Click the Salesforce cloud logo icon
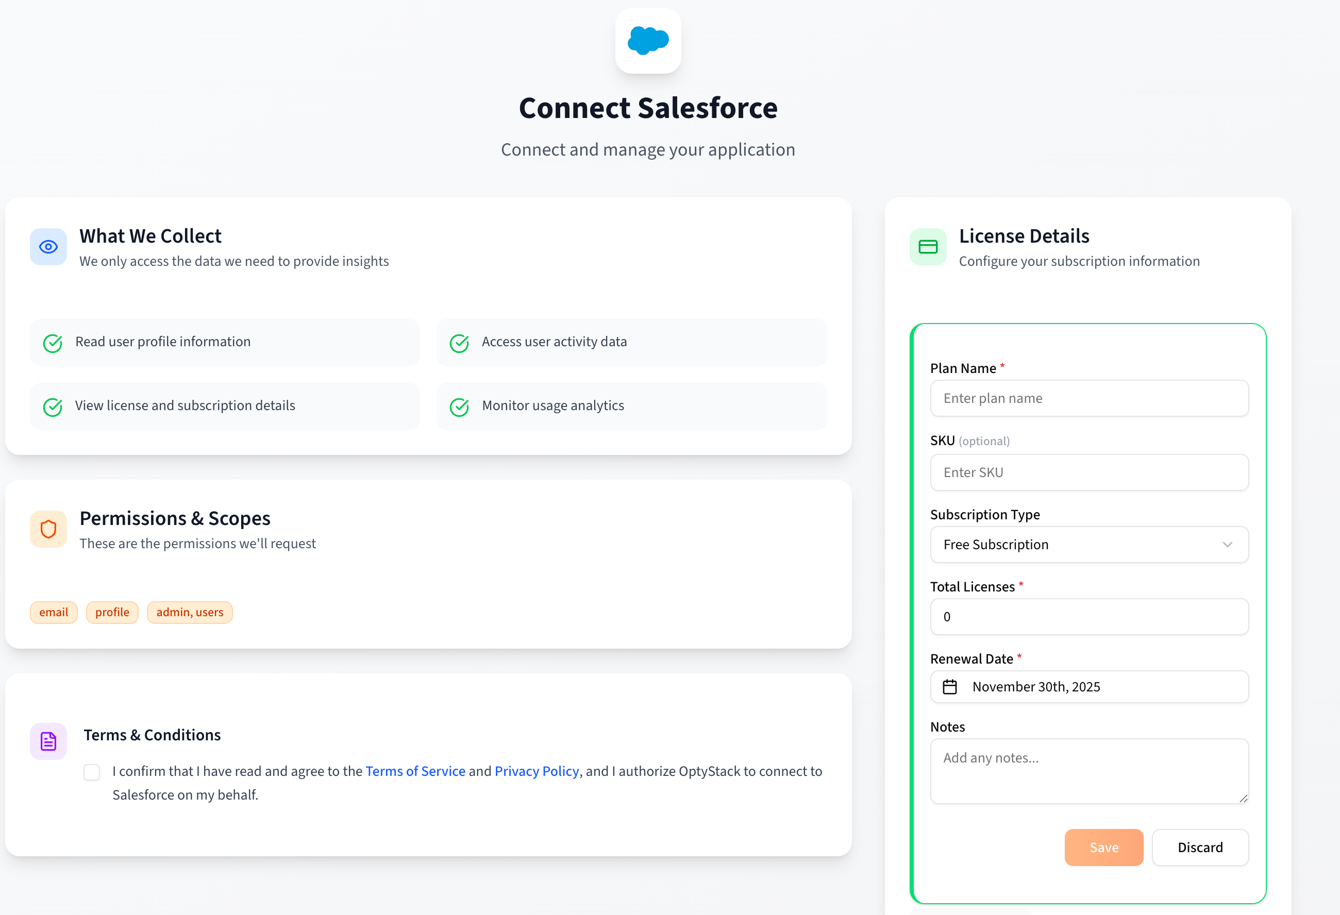1340x915 pixels. click(647, 40)
